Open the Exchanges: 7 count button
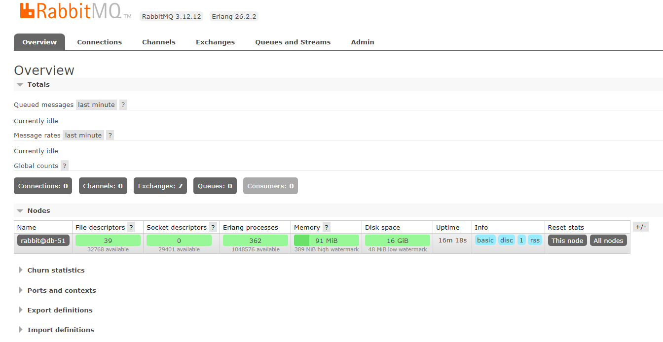663x342 pixels. tap(160, 186)
